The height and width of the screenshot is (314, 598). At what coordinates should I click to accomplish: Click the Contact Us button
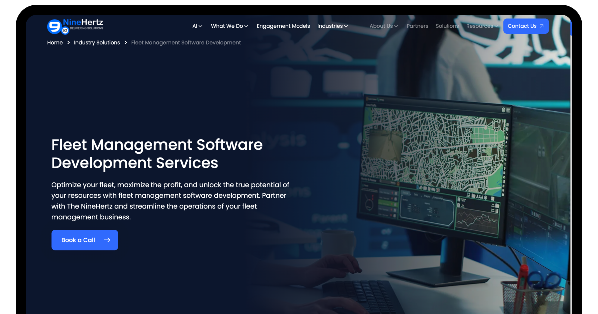(526, 26)
